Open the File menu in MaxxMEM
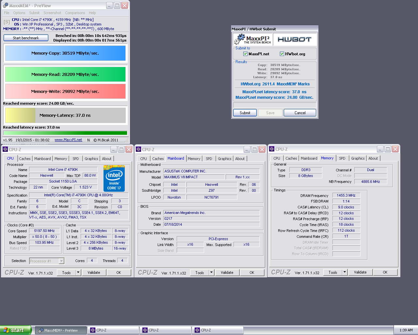The width and height of the screenshot is (418, 335). pyautogui.click(x=7, y=13)
